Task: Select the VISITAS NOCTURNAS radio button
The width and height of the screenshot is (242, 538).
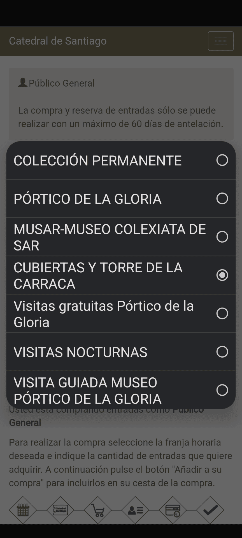Action: 222,352
